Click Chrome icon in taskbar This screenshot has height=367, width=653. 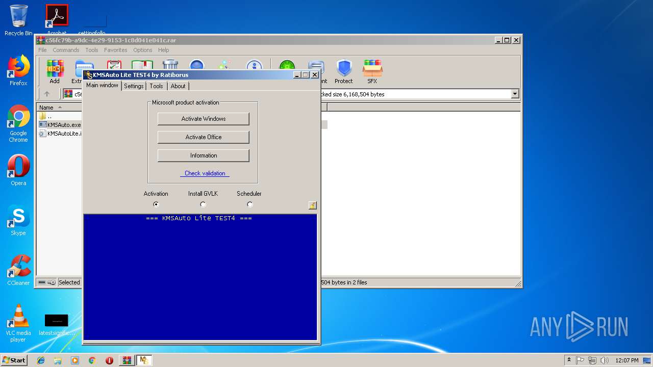pyautogui.click(x=92, y=360)
